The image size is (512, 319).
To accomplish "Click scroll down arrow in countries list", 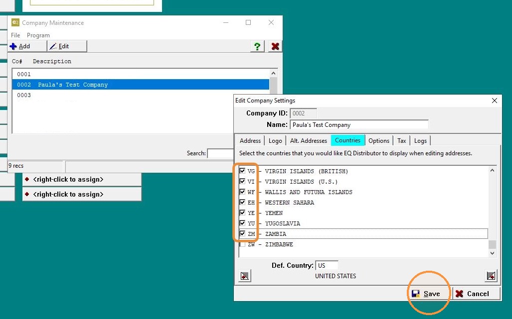I will point(493,253).
